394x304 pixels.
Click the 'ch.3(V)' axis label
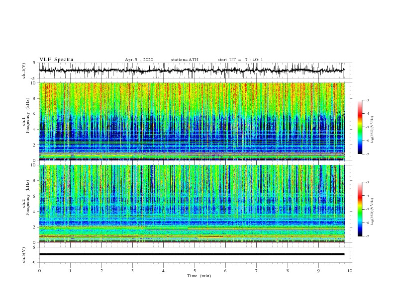point(24,255)
